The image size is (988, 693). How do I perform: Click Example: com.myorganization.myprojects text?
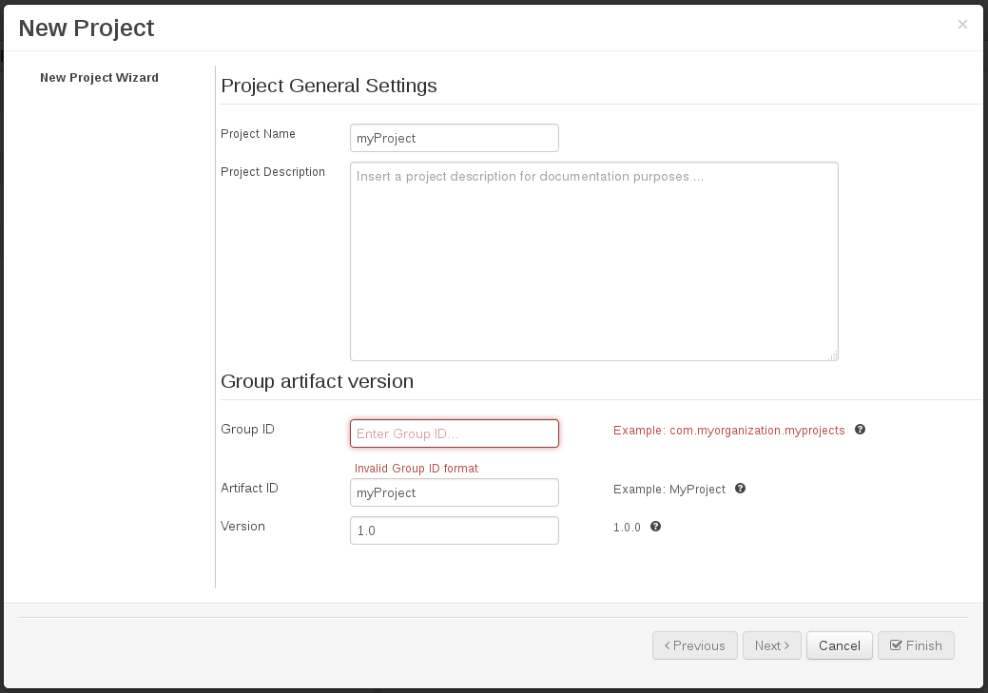pyautogui.click(x=729, y=430)
